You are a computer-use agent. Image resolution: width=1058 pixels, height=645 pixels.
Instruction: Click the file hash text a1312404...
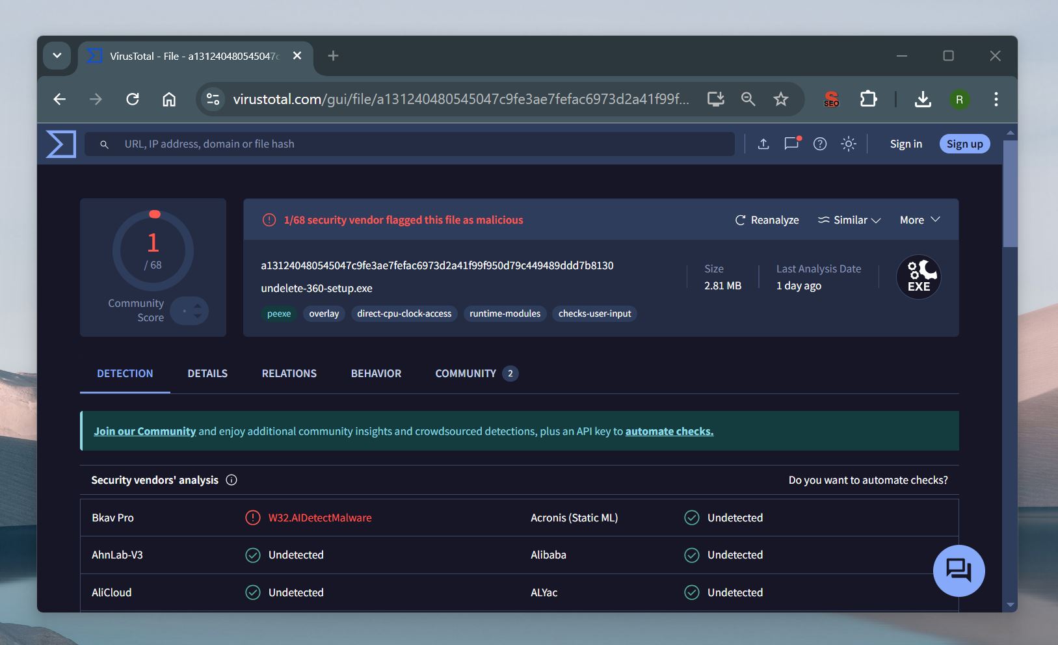pos(437,265)
